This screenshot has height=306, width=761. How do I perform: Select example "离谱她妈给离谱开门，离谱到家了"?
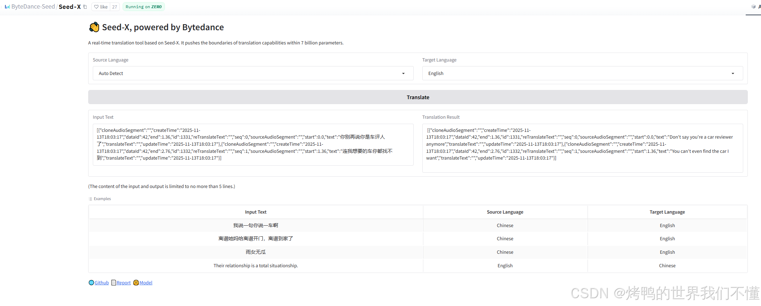click(x=256, y=238)
